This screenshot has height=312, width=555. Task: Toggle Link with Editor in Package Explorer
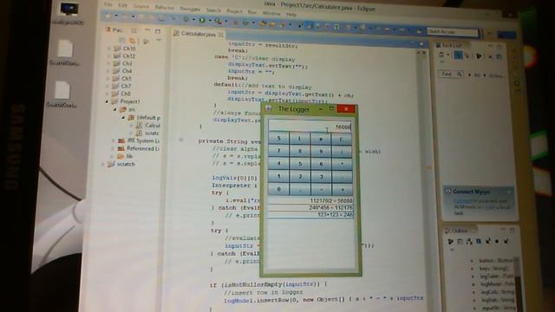coord(132,41)
